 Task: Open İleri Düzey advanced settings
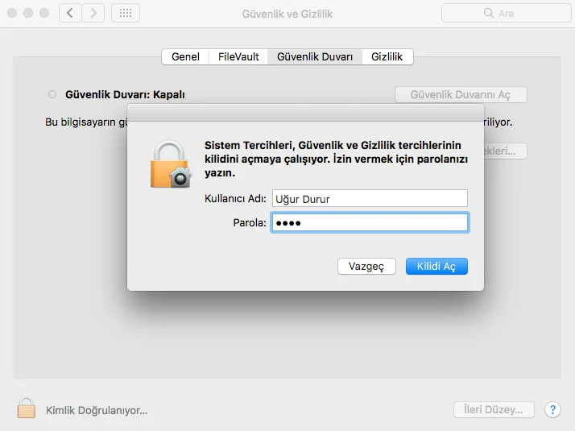coord(494,409)
